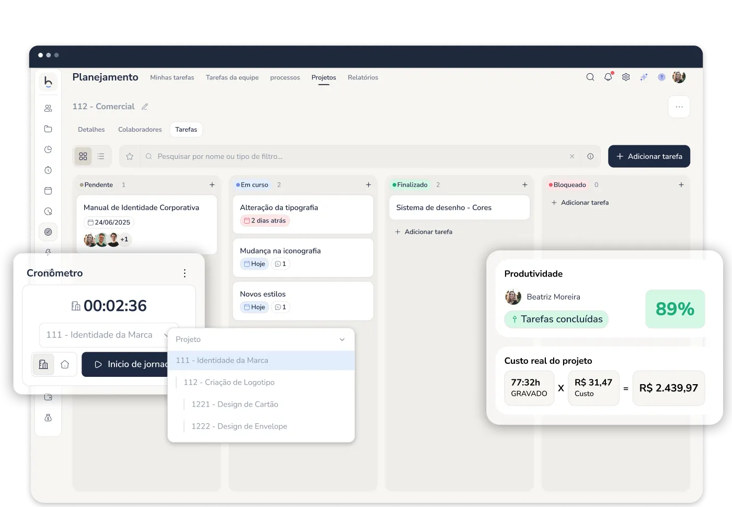Open the help question mark icon

click(661, 77)
